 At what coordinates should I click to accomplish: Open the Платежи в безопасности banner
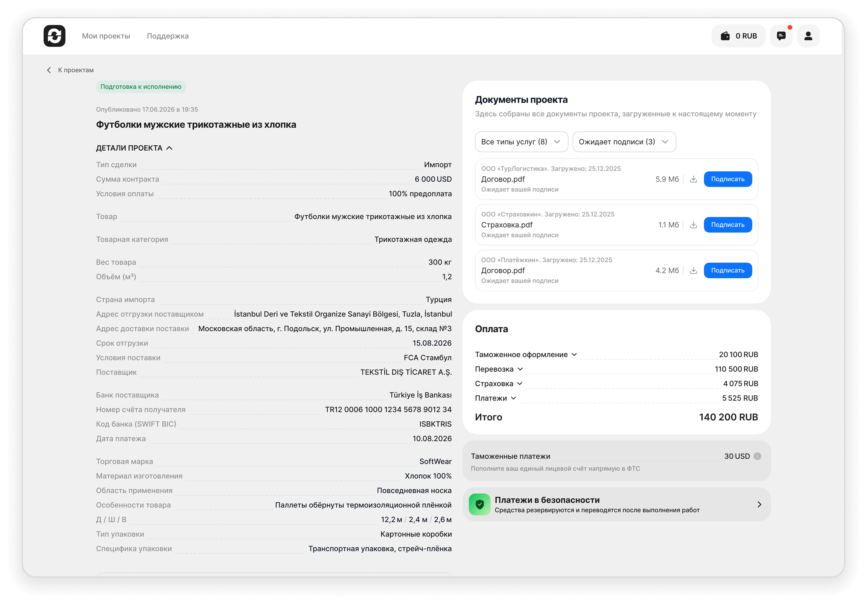pos(616,504)
